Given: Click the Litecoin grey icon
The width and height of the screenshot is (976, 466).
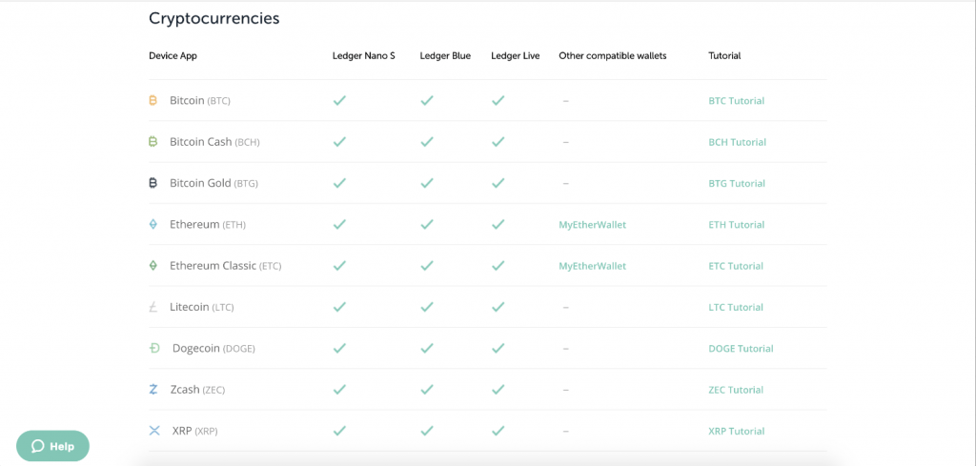Looking at the screenshot, I should 153,307.
